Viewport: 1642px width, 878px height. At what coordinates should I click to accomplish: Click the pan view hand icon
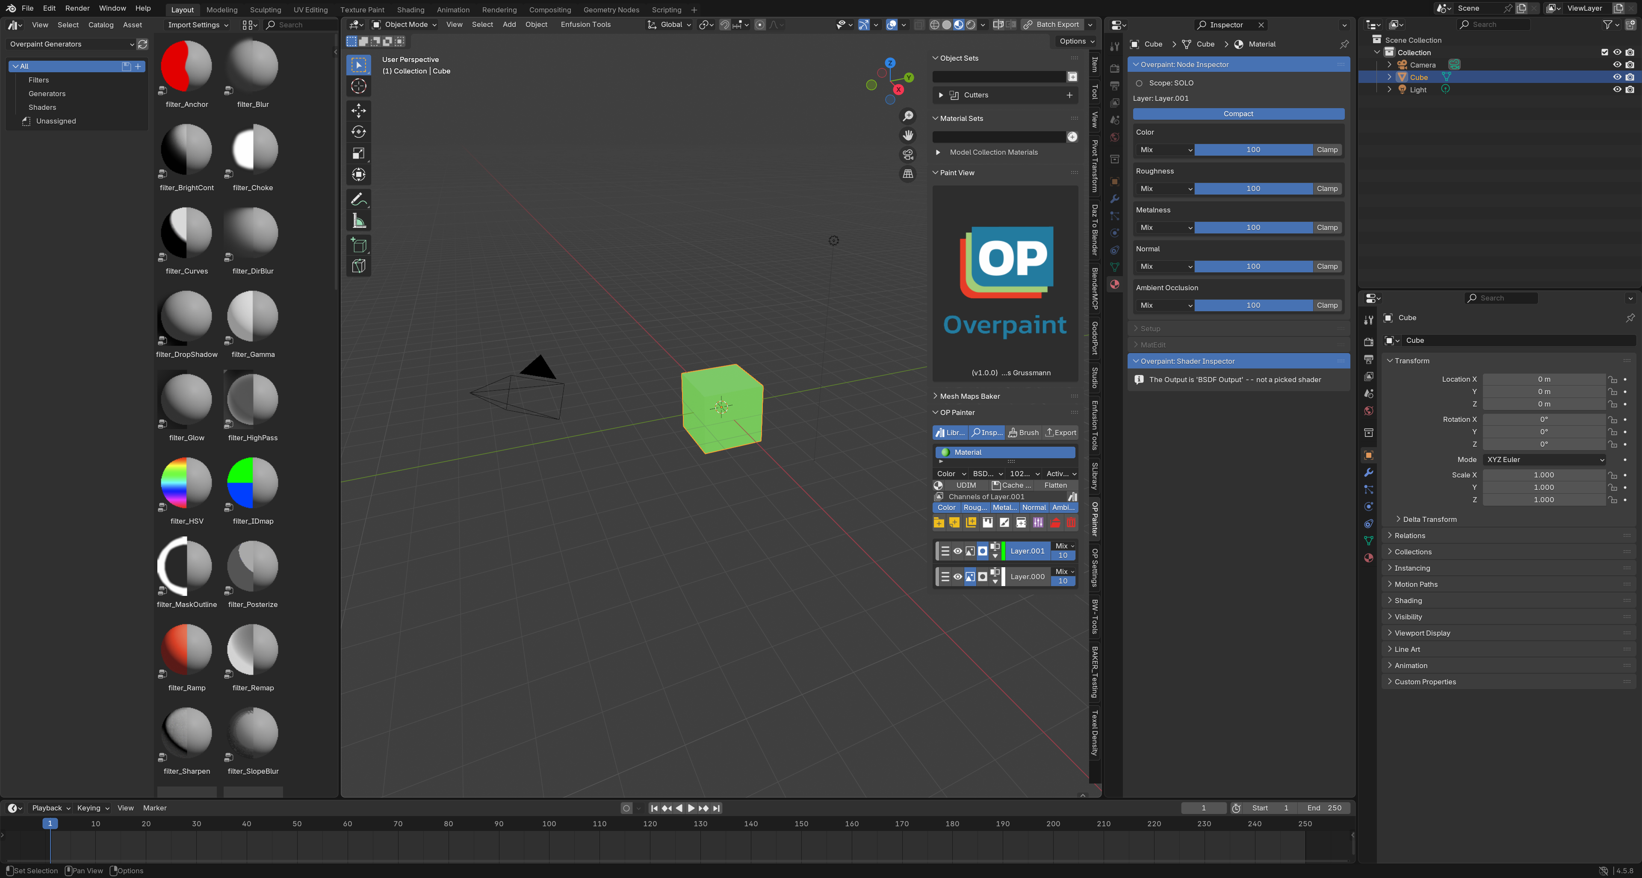point(908,135)
